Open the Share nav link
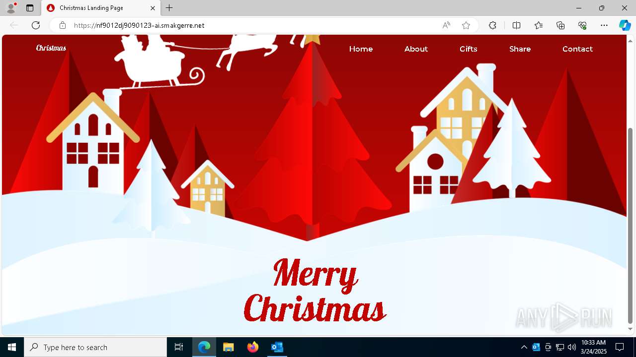 520,49
